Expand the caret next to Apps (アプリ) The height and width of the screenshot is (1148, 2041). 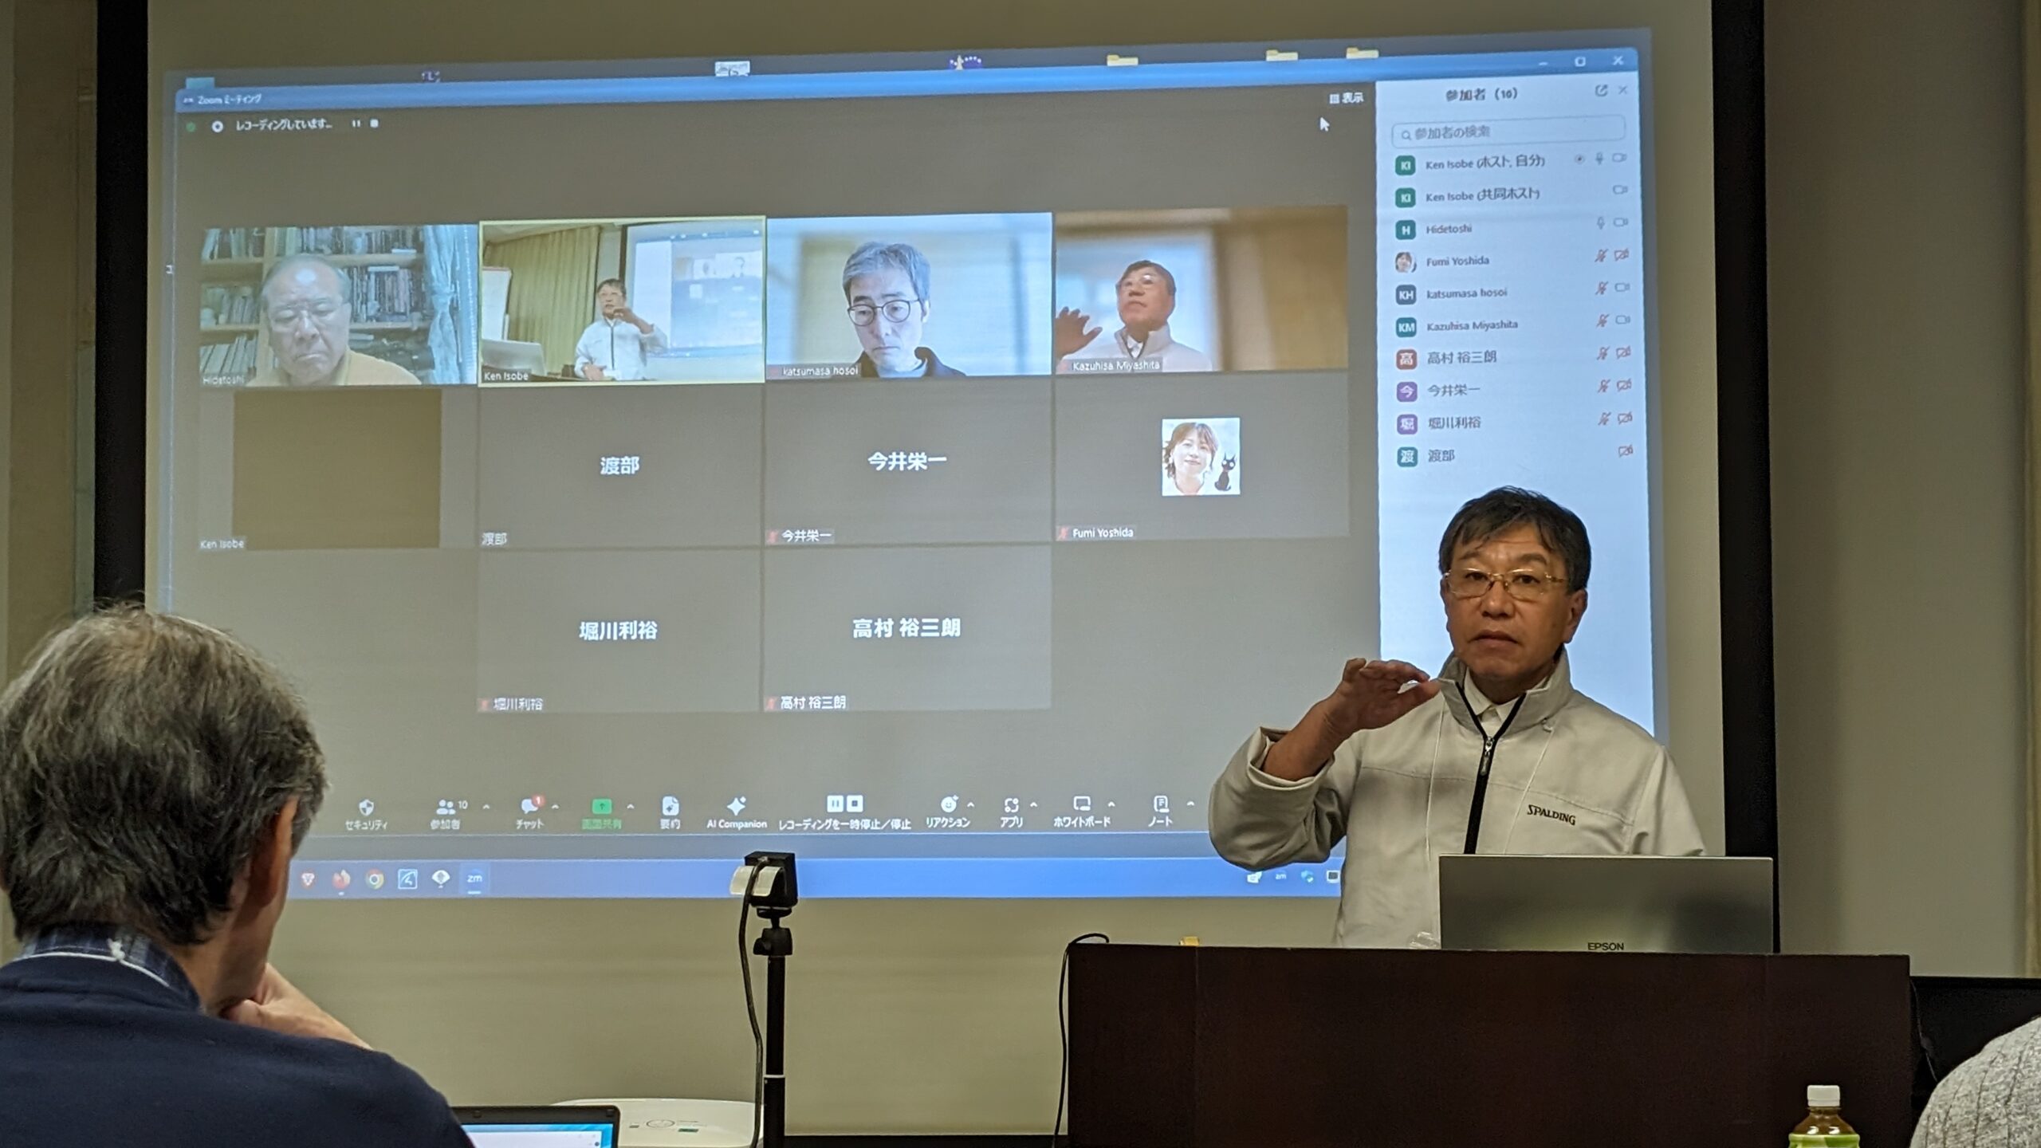[1033, 804]
